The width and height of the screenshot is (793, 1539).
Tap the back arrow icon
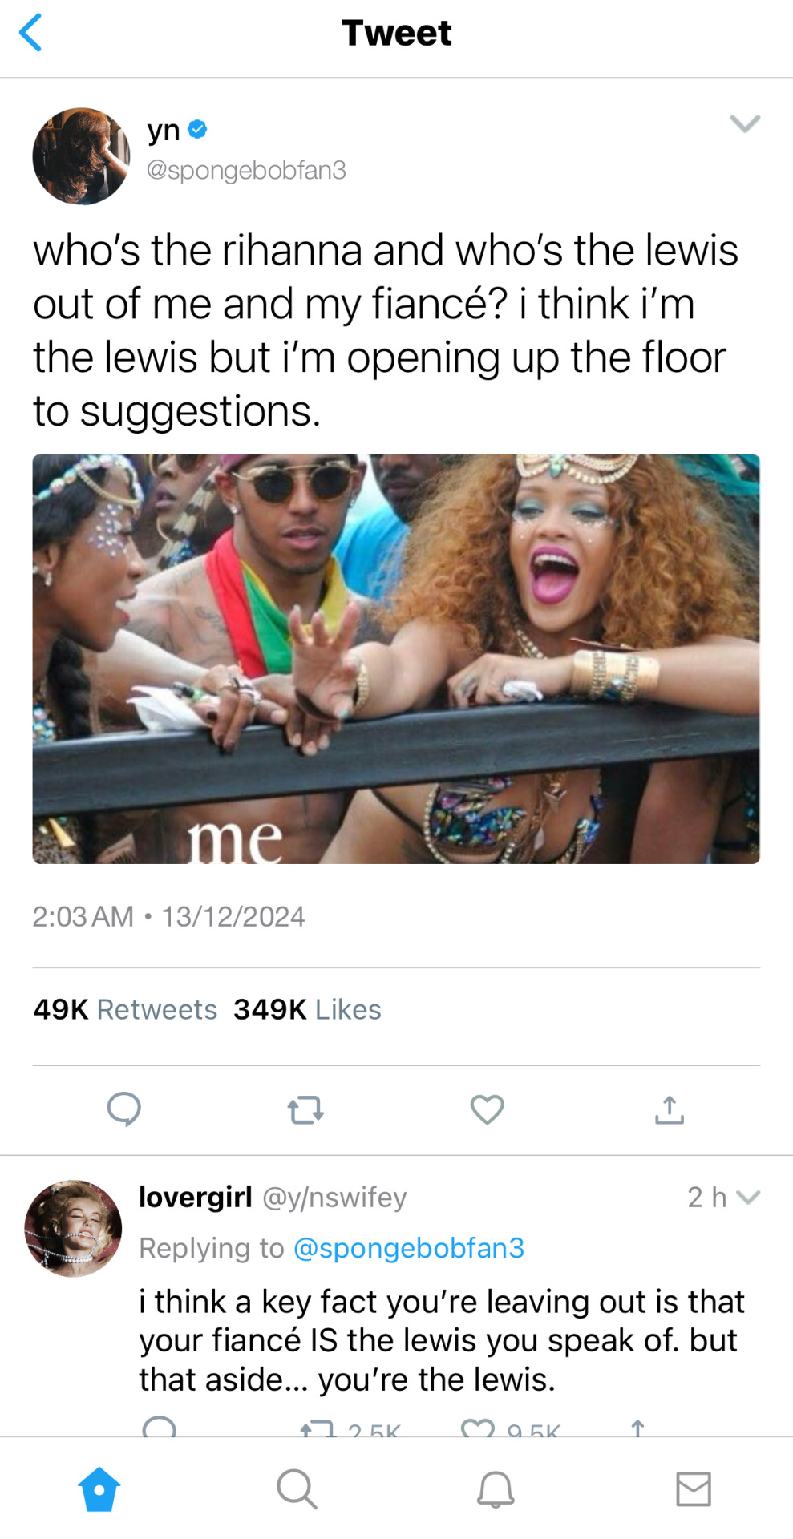(x=30, y=33)
